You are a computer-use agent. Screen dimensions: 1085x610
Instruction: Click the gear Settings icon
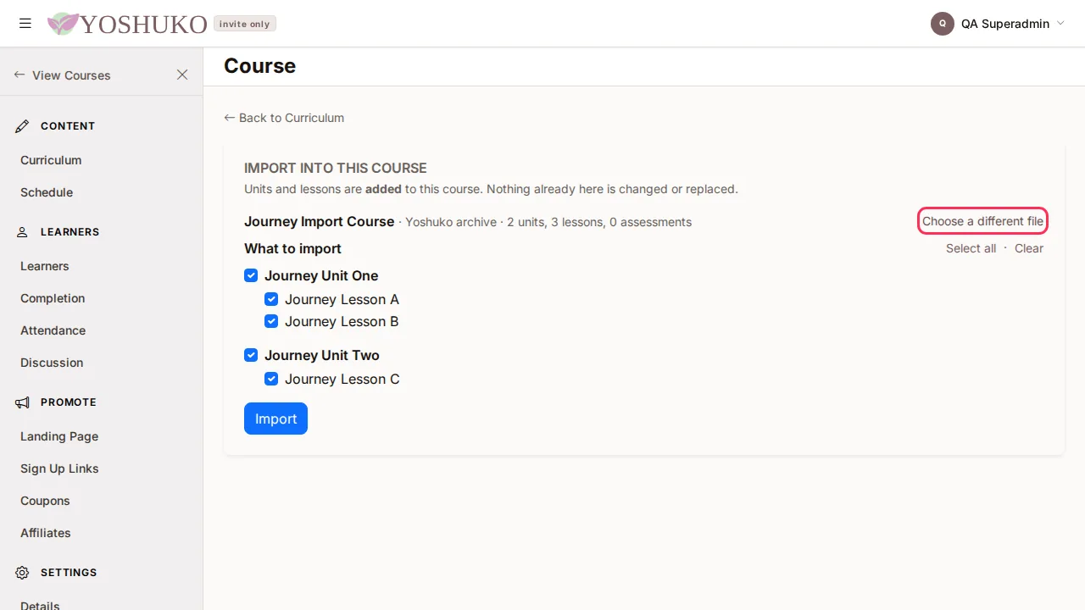[23, 573]
